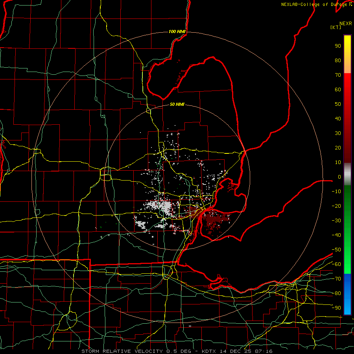Click the -10 value on velocity scale
Viewport: 354px width, 354px height.
(x=336, y=192)
